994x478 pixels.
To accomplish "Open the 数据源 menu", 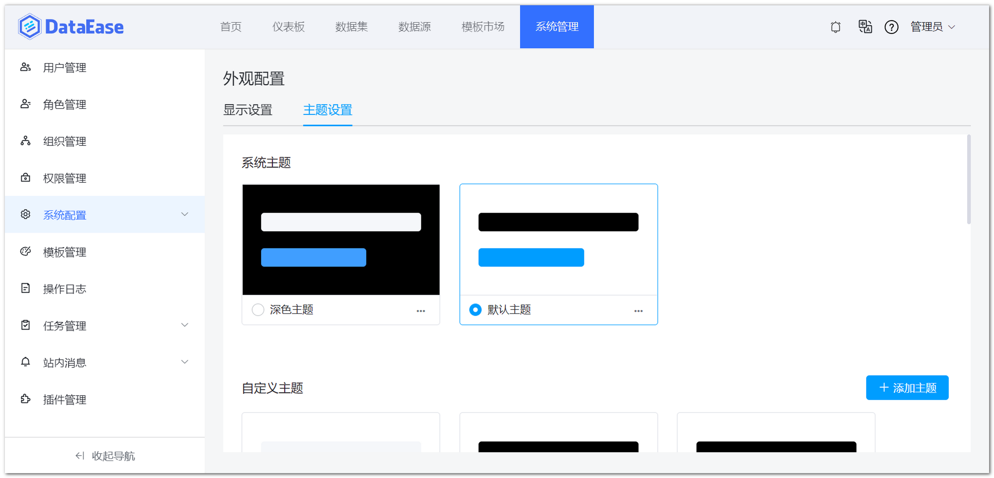I will tap(414, 27).
